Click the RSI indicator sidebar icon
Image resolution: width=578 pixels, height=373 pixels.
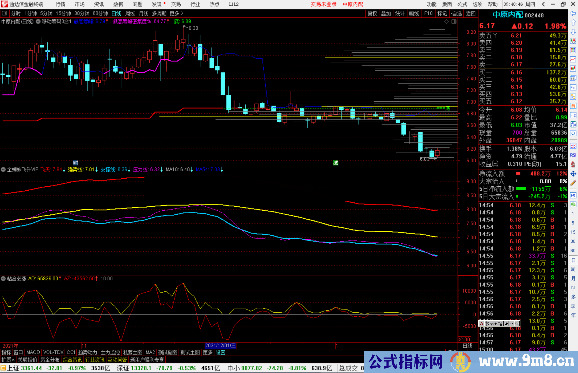(573, 155)
